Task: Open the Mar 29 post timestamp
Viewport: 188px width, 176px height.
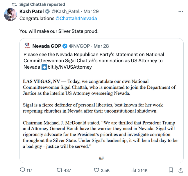Action: click(x=91, y=12)
